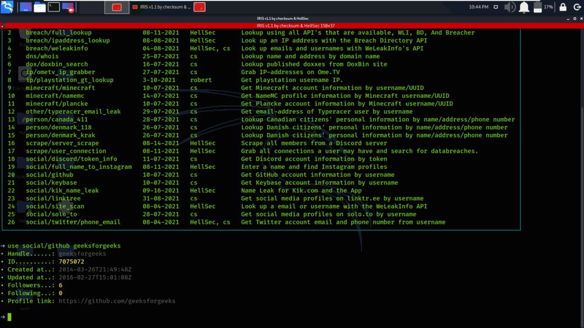The height and width of the screenshot is (328, 584).
Task: Select the date '09-16-2021' for kik_name_leak
Action: pyautogui.click(x=161, y=190)
